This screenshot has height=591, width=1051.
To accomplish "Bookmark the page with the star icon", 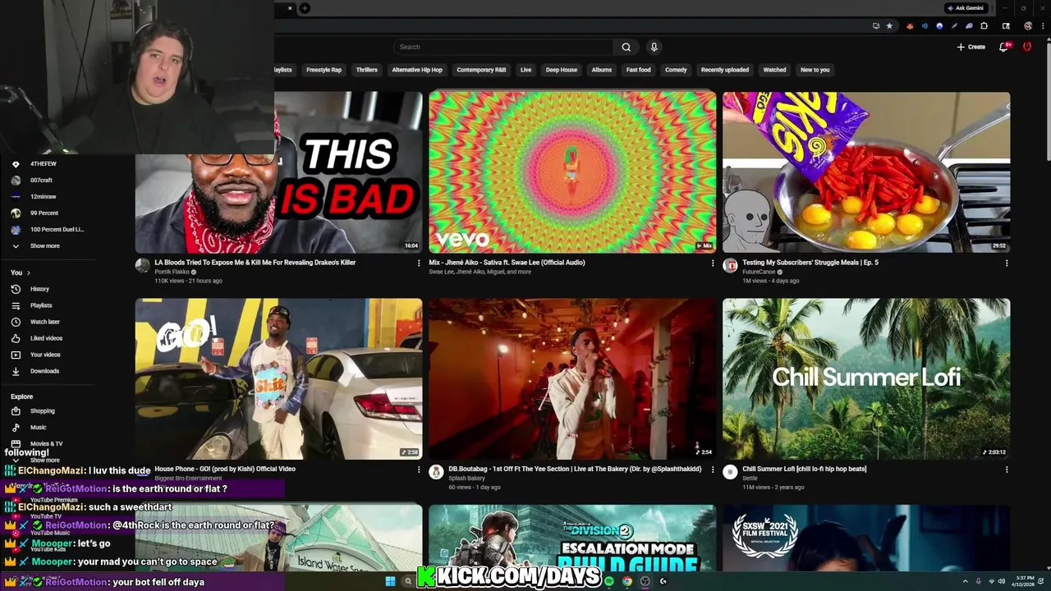I will (x=889, y=26).
